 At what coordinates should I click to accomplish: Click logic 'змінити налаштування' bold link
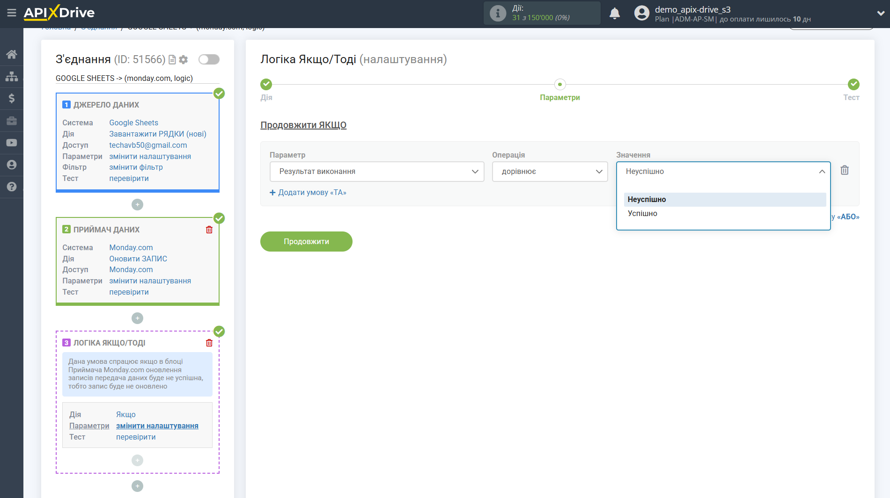[157, 426]
